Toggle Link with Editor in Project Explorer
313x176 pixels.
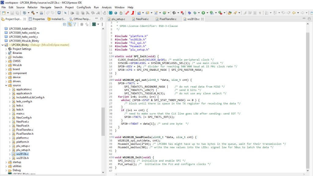69,24
